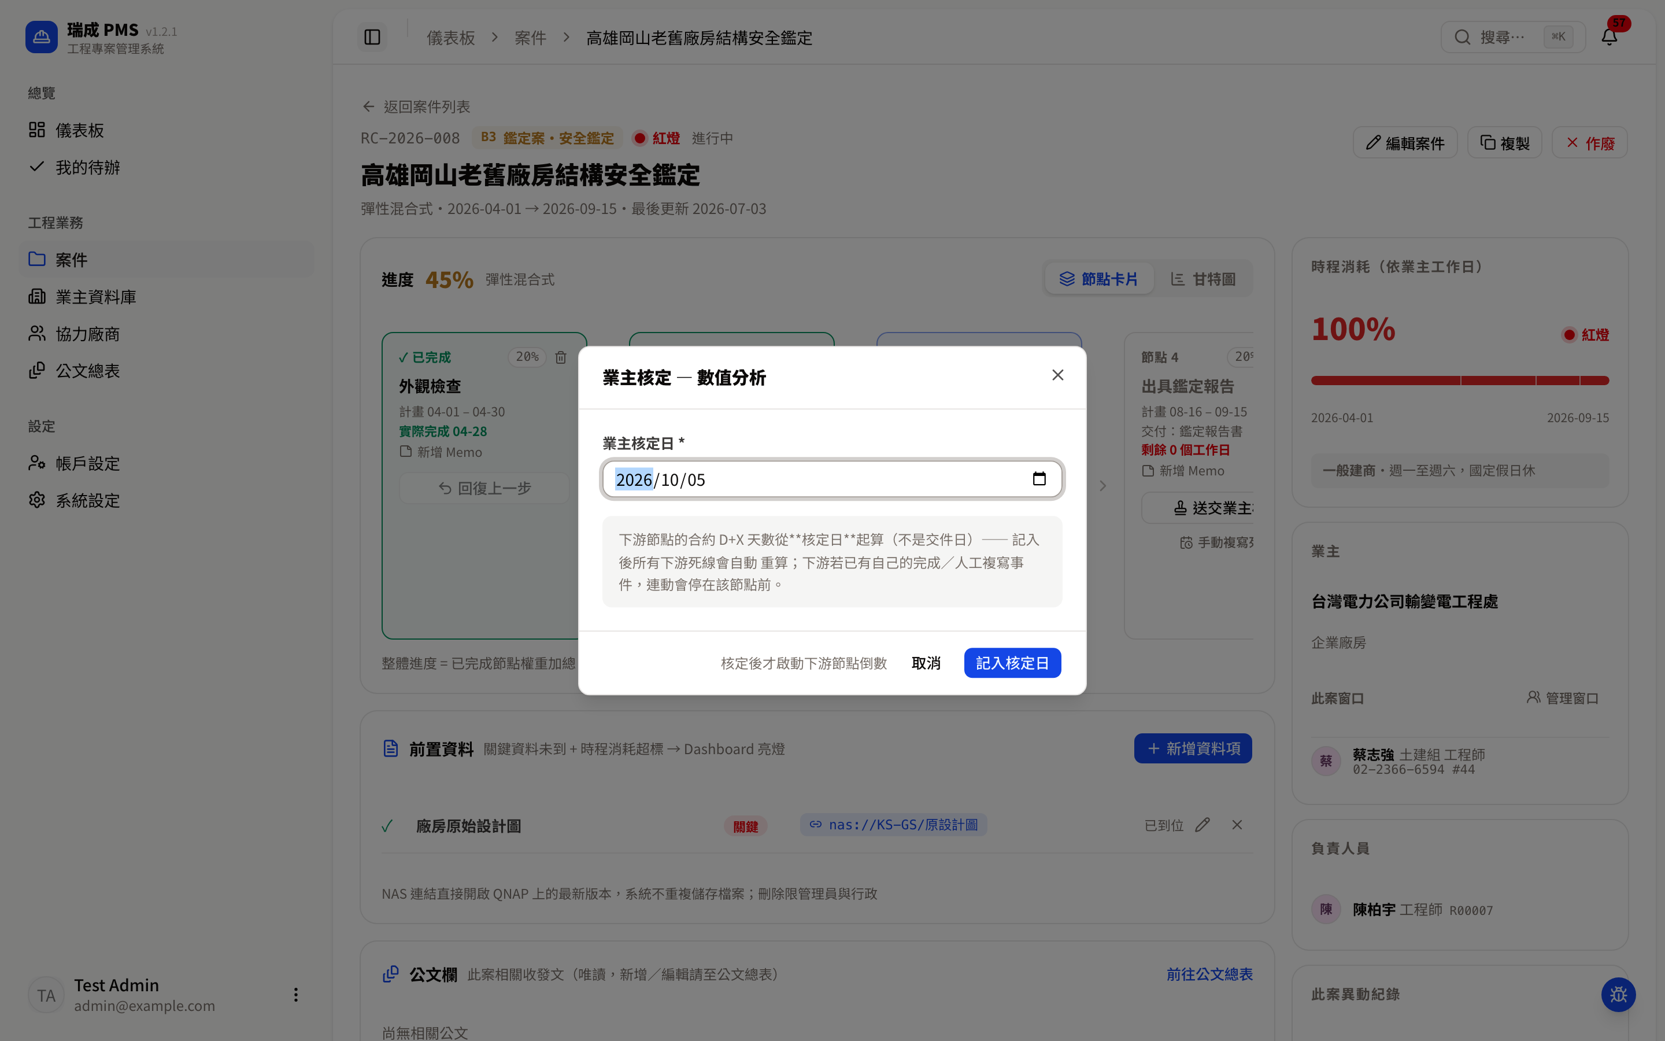Click 作廢 button
The image size is (1665, 1041).
click(x=1589, y=143)
